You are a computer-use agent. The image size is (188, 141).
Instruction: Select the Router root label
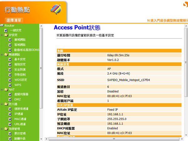tap(9, 26)
